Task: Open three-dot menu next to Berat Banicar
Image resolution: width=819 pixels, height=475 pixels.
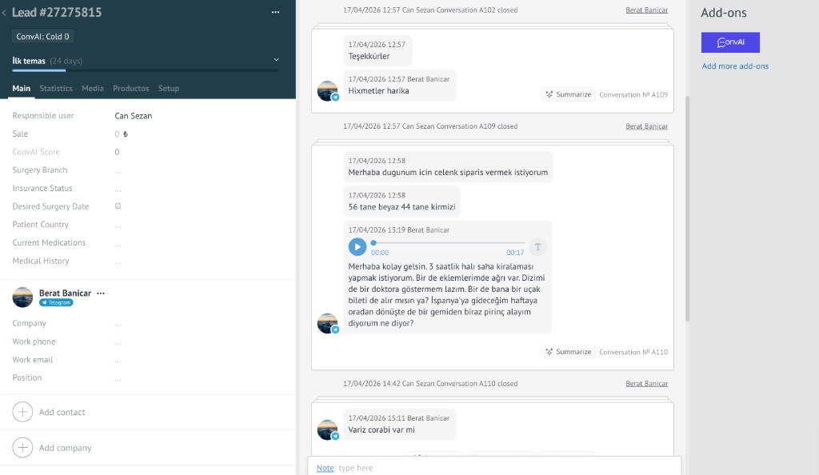Action: coord(101,293)
